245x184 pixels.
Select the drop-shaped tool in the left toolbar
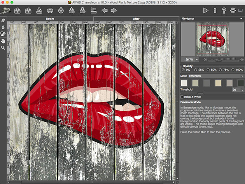[x=3, y=27]
